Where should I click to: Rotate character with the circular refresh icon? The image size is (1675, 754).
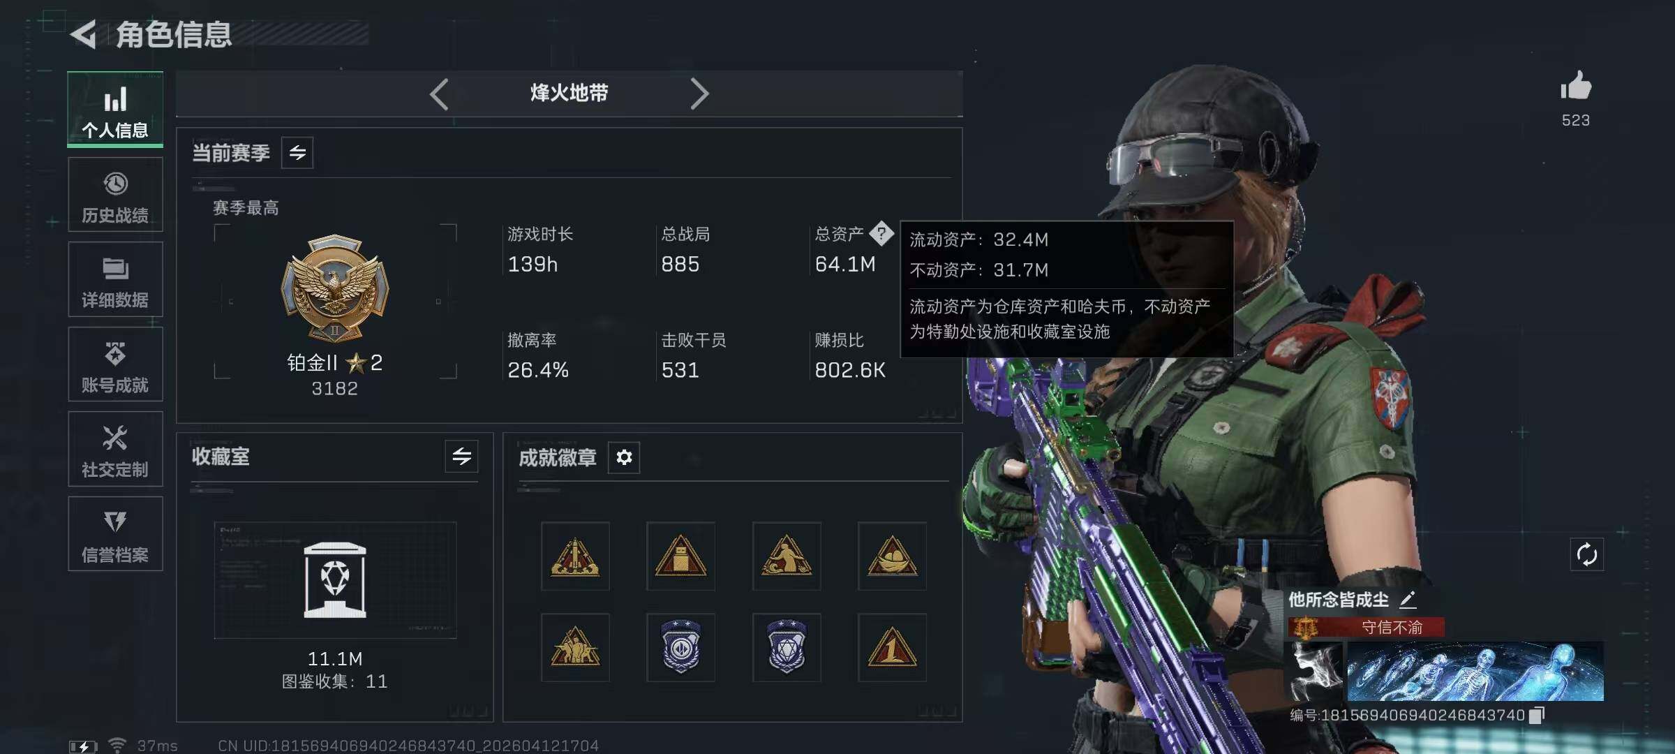[x=1586, y=555]
